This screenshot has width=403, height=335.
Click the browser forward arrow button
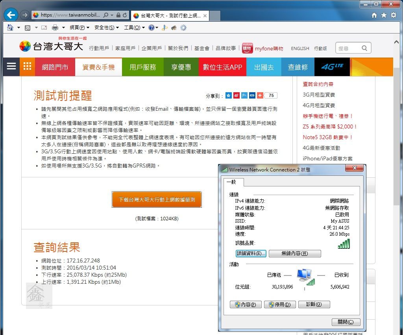point(25,15)
